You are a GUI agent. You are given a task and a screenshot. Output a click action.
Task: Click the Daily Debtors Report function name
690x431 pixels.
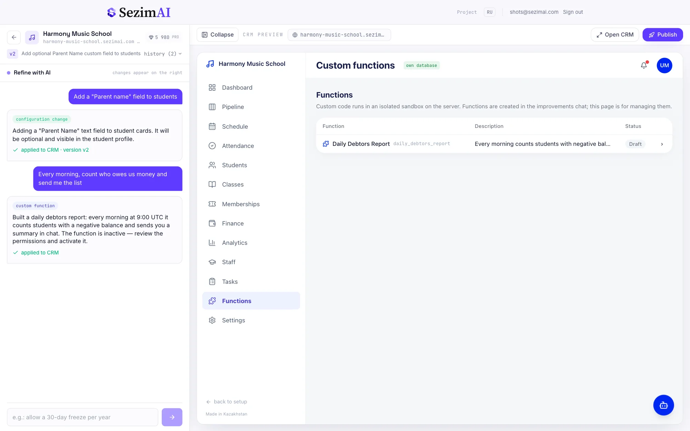[x=361, y=144]
